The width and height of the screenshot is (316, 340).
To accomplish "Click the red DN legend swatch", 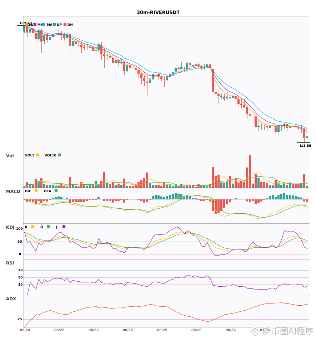I will tap(65, 25).
